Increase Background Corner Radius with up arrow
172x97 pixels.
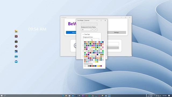pos(92,30)
